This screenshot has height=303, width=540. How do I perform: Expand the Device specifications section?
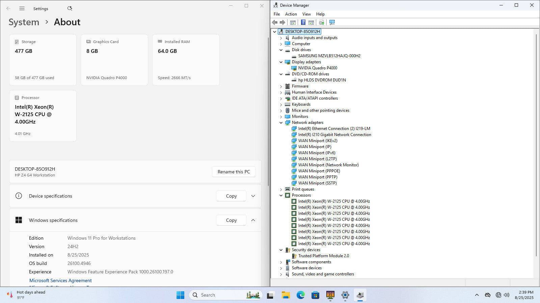point(253,196)
